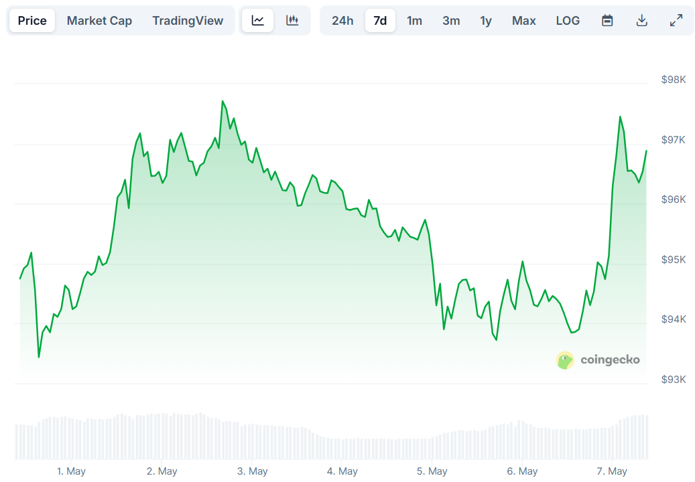Switch to candlestick chart view
The height and width of the screenshot is (482, 695).
(x=292, y=20)
